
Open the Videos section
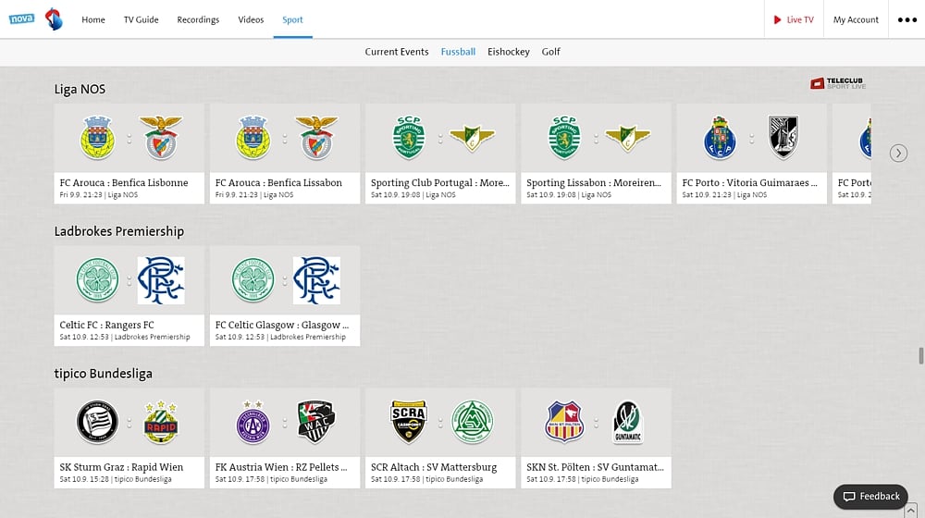(251, 19)
